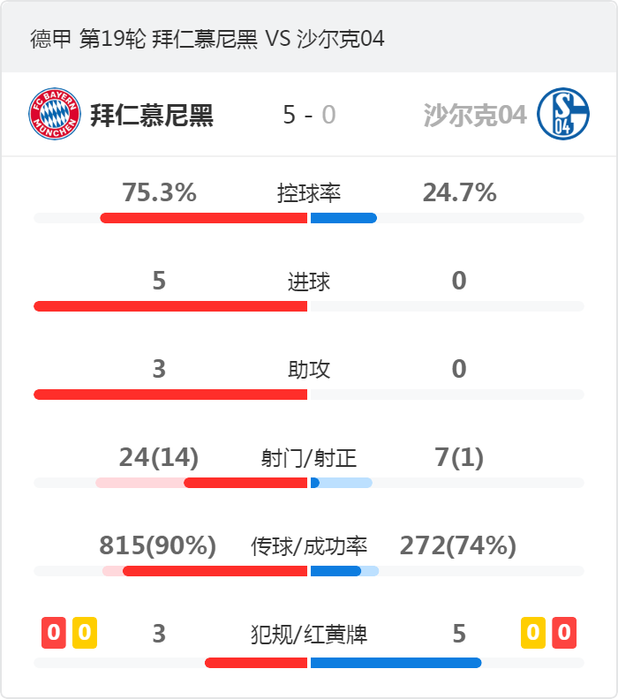This screenshot has height=699, width=618.
Task: Select the 75.3% possession value
Action: click(159, 192)
